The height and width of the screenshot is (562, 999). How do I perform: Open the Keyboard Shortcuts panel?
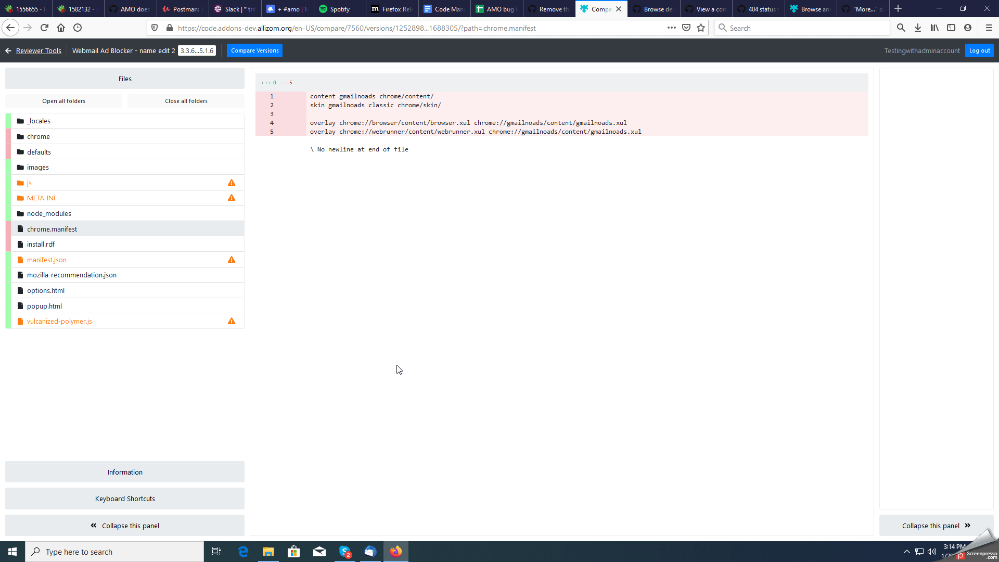tap(125, 499)
